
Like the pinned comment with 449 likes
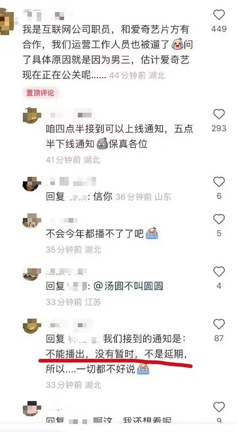[219, 15]
